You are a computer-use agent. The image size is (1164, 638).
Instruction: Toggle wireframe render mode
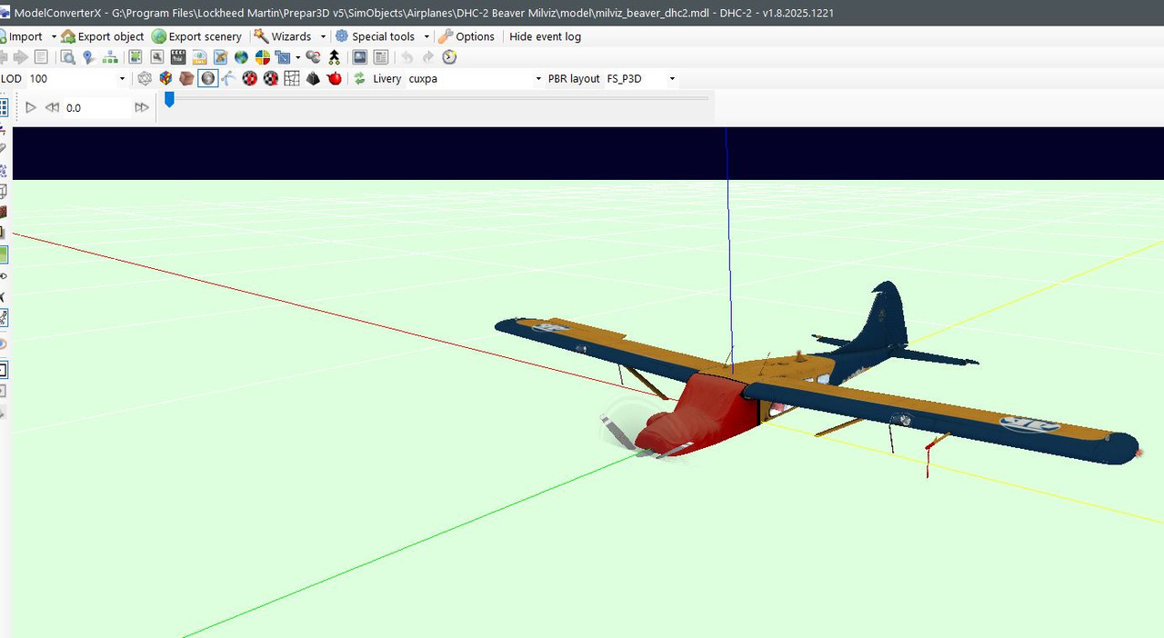coord(145,79)
